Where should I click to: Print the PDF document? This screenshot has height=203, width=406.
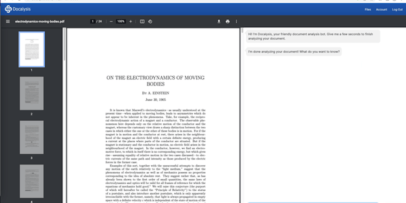(x=228, y=21)
